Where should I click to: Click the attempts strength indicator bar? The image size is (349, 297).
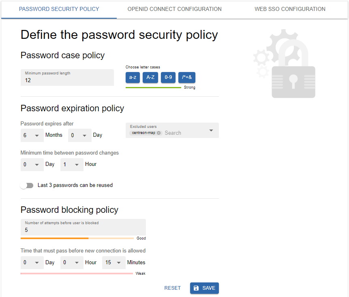tap(77, 238)
